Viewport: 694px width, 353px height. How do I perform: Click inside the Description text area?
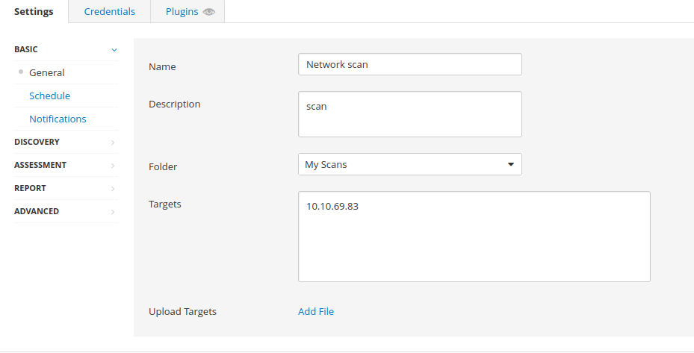point(410,114)
